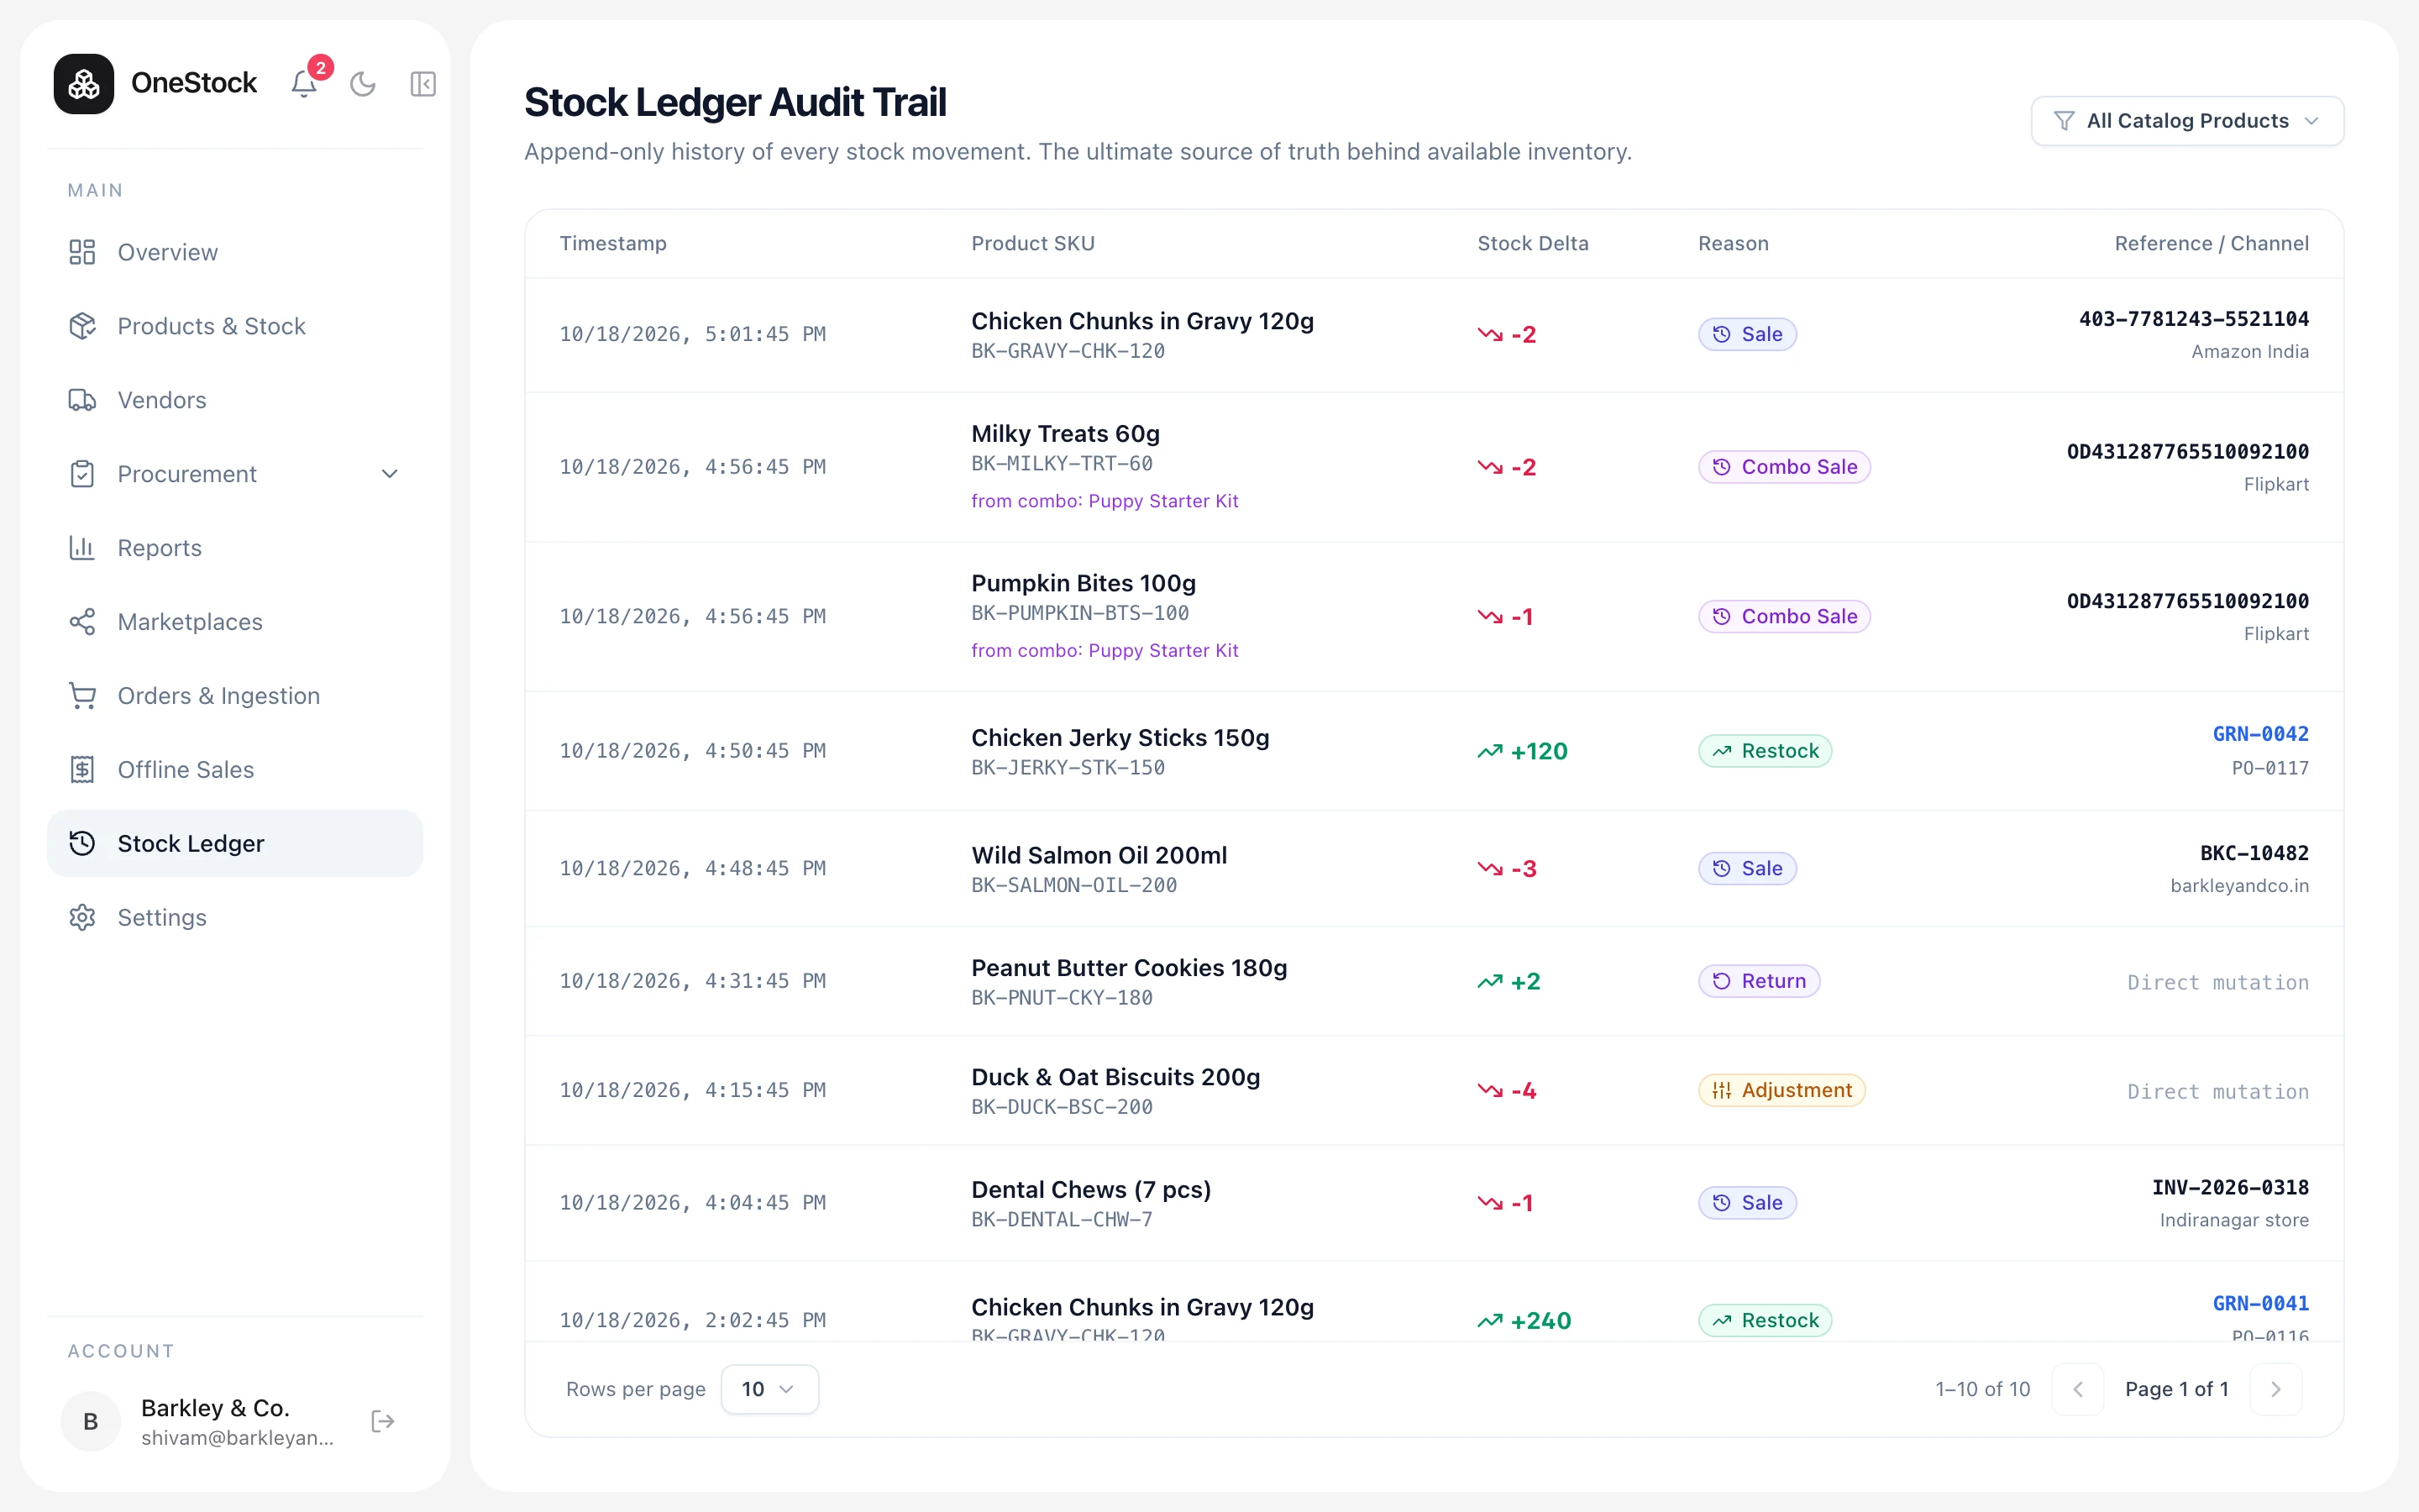The image size is (2419, 1512).
Task: Click Pumpkin Bites 100g product name
Action: tap(1084, 583)
